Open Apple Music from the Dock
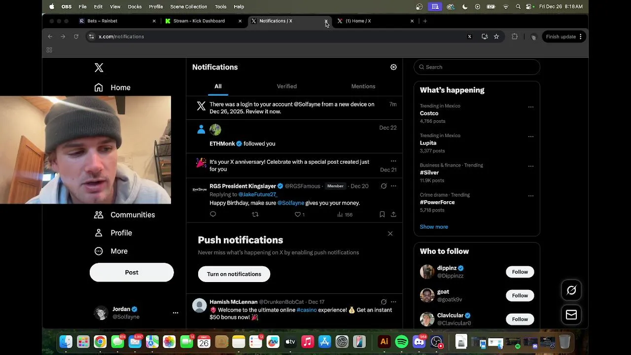Viewport: 631px width, 355px height. click(x=308, y=342)
